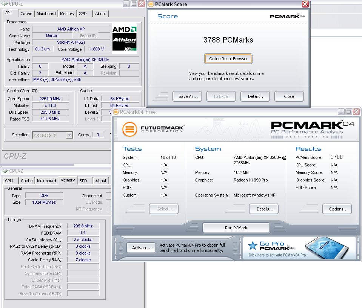This screenshot has width=362, height=308.
Task: Click Specification AMD Athlon(tm) XP 3200+ field
Action: [85, 59]
